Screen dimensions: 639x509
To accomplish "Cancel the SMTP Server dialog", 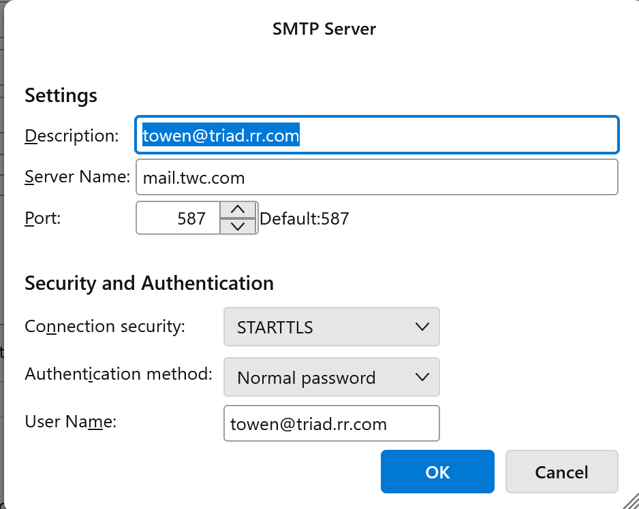I will click(x=561, y=472).
